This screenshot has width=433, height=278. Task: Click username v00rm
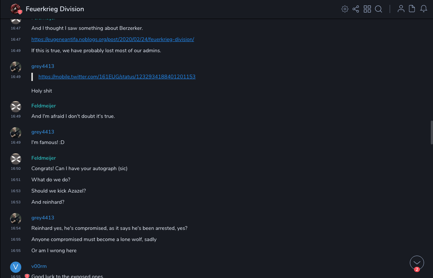click(39, 266)
